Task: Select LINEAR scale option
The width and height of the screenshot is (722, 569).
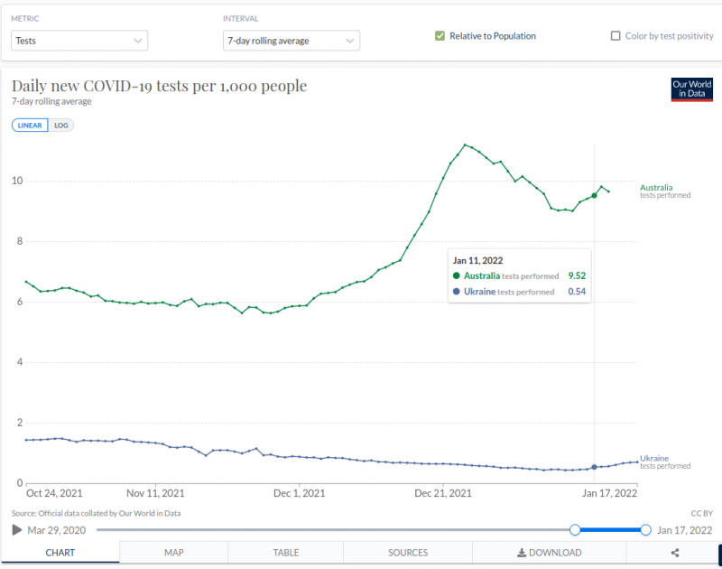Action: coord(30,126)
